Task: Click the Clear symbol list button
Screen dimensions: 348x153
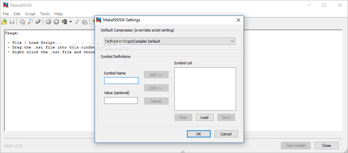Action: [x=183, y=117]
